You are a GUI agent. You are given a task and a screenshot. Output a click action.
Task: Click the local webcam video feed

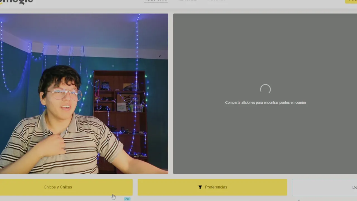point(84,94)
